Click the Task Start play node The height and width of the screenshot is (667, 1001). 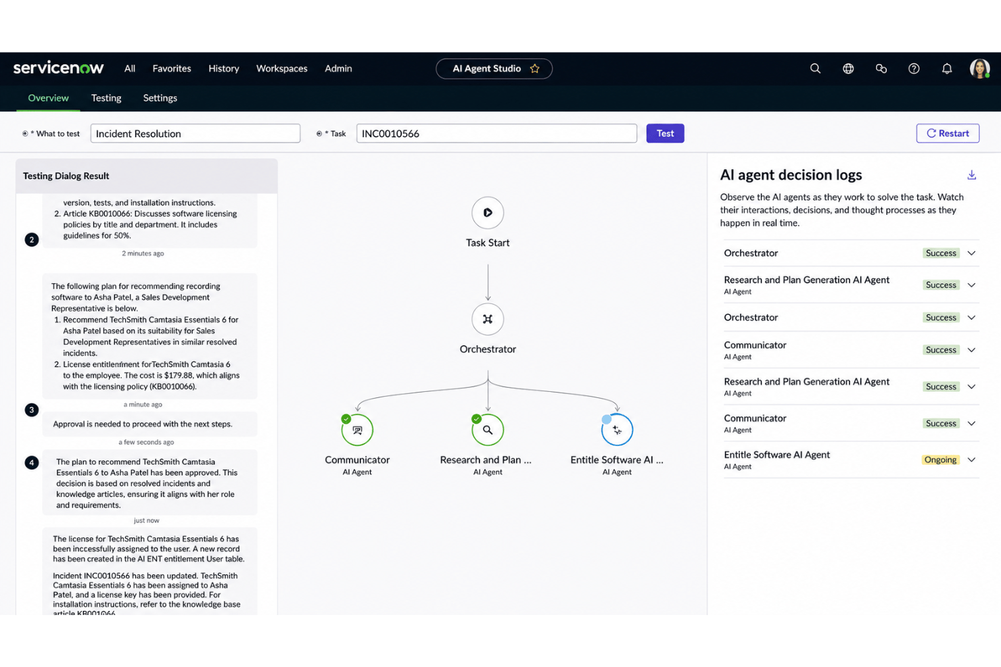488,212
